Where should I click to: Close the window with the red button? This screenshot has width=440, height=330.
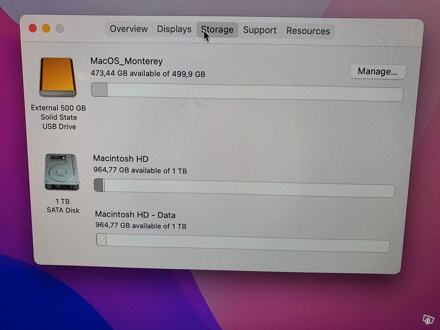coord(33,28)
